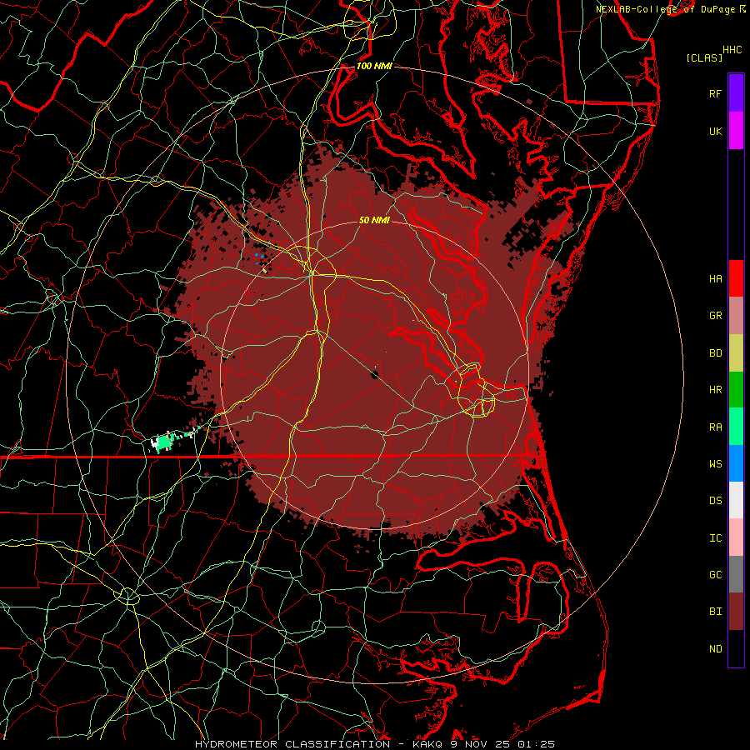The width and height of the screenshot is (750, 750).
Task: Click the ND legend label
Action: coord(715,648)
